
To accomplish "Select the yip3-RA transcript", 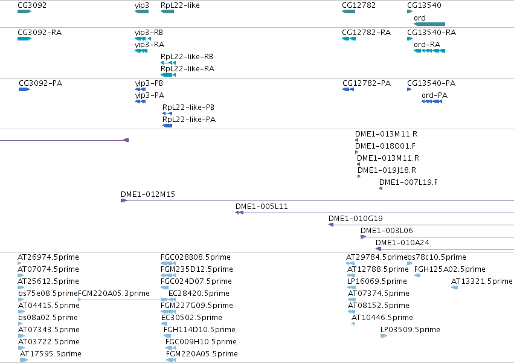I will [141, 51].
